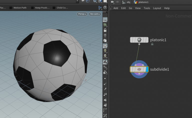This screenshot has width=192, height=118.
Task: Select the platonic1 node
Action: coord(139,40)
